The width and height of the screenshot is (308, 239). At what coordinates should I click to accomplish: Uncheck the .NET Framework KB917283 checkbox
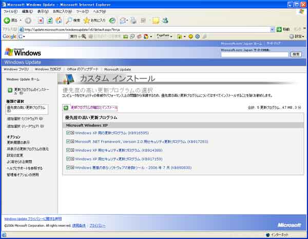[68, 142]
